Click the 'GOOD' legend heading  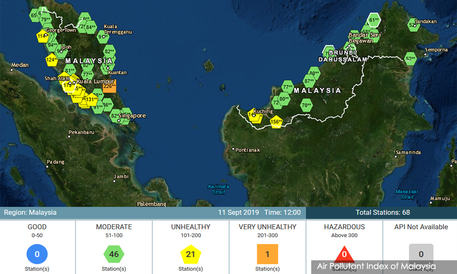[37, 227]
